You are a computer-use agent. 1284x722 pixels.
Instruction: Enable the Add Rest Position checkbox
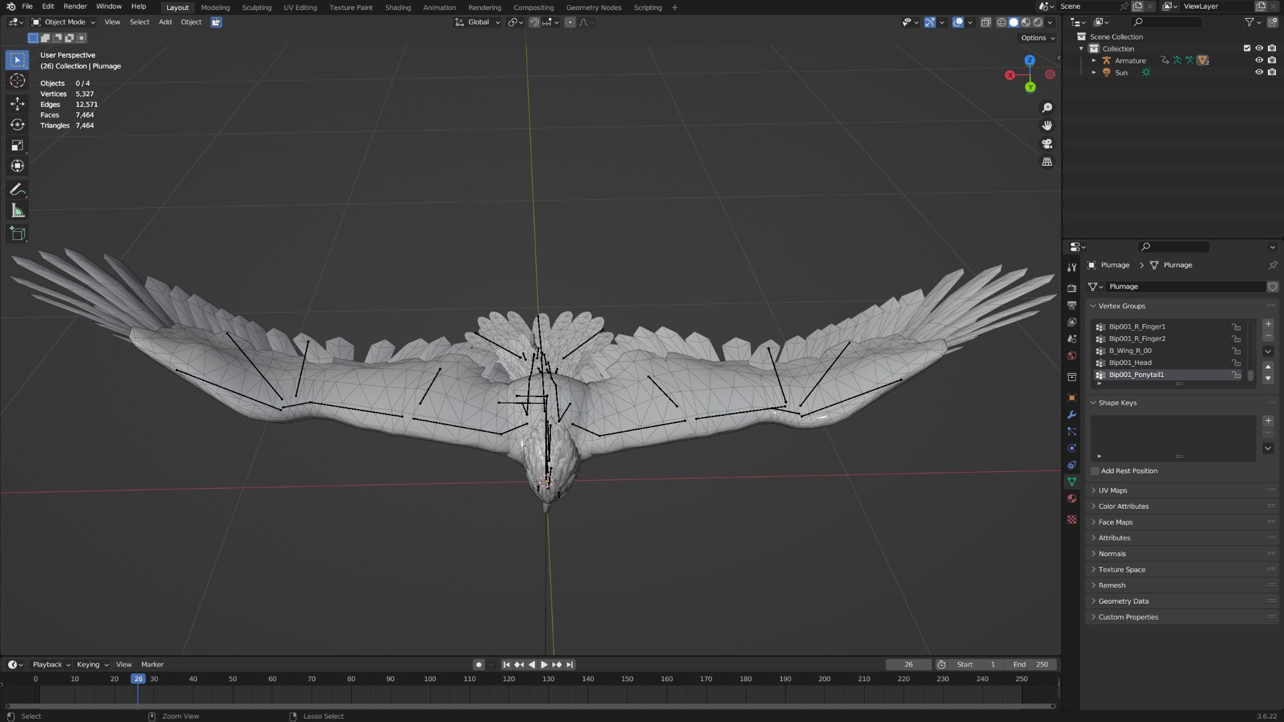(1095, 471)
